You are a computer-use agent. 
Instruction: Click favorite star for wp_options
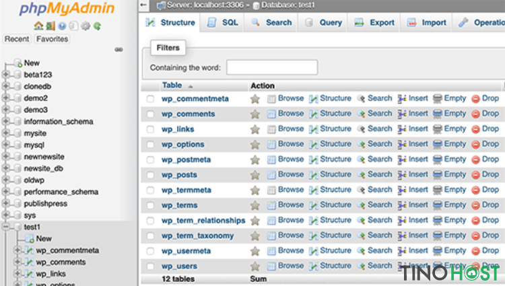click(255, 145)
